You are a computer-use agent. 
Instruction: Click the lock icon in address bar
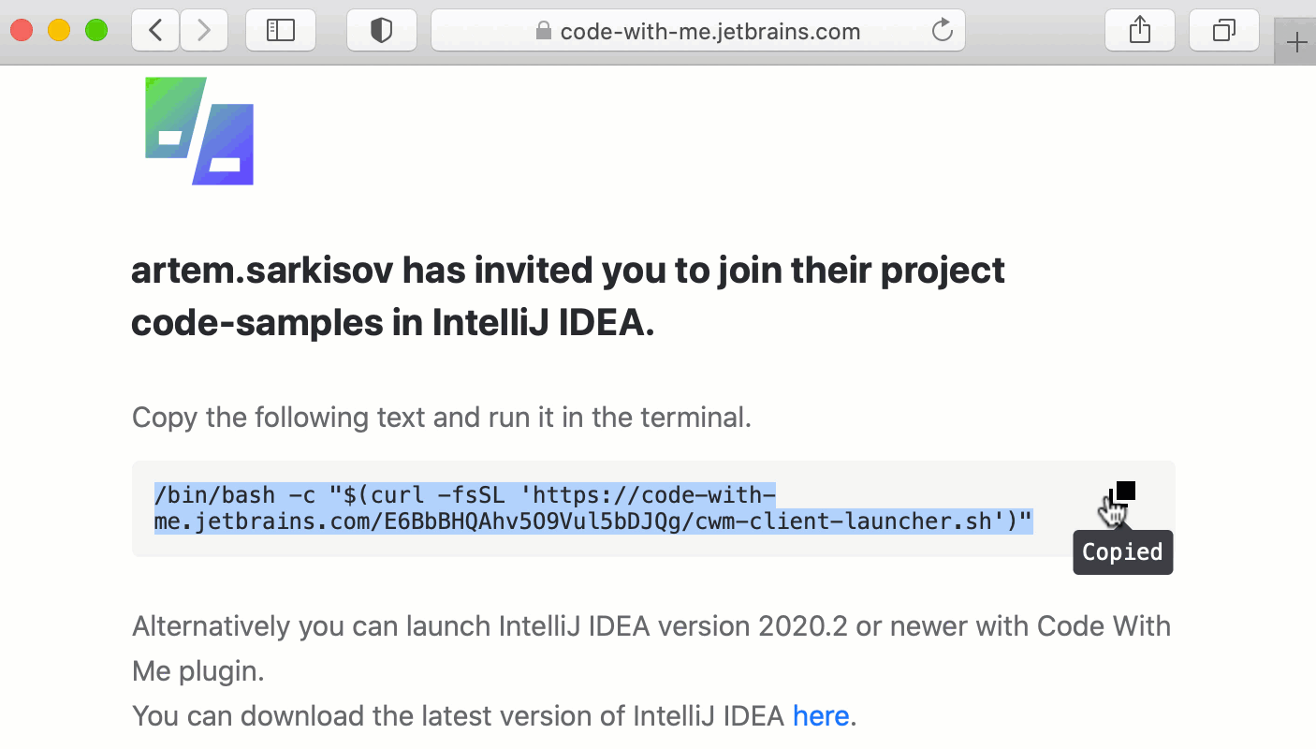click(x=543, y=32)
